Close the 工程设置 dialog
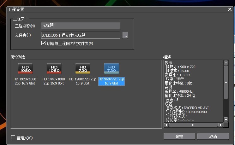Image resolution: width=235 pixels, height=145 pixels. coord(230,9)
